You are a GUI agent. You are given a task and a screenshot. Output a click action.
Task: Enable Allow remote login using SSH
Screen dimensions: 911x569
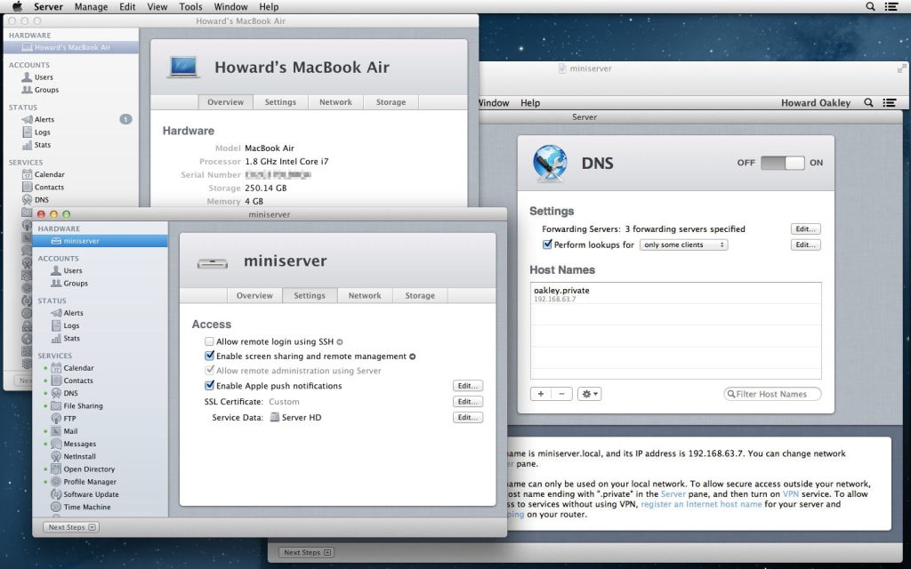(x=209, y=341)
